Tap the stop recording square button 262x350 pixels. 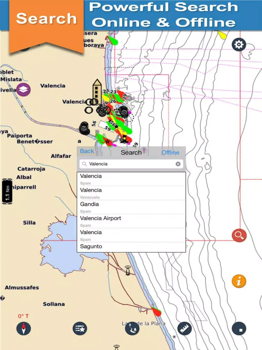[239, 328]
